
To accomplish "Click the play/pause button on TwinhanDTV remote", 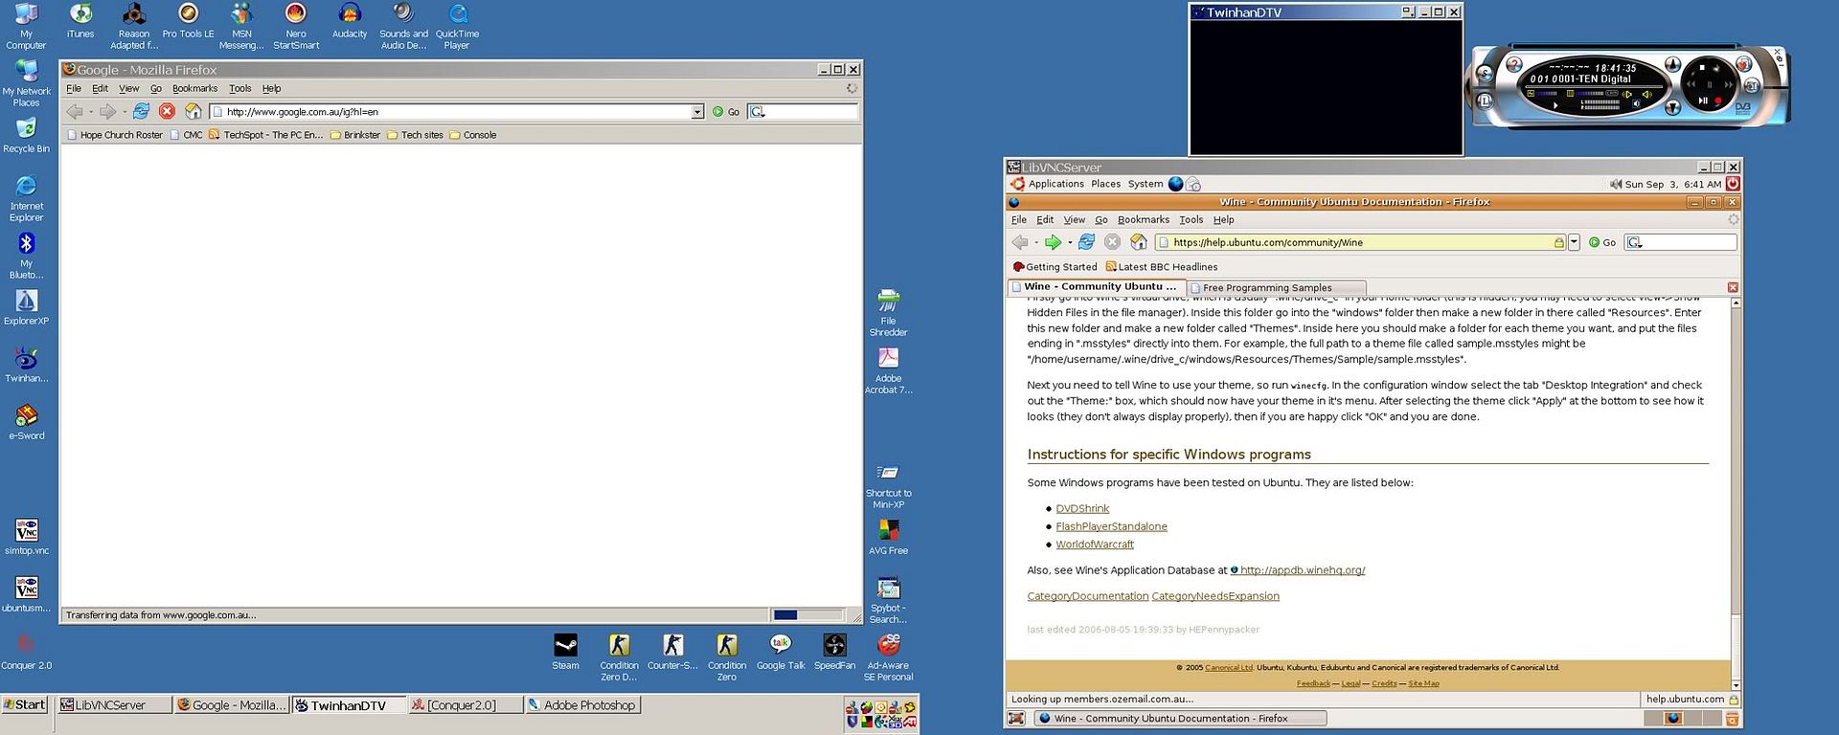I will [1703, 100].
